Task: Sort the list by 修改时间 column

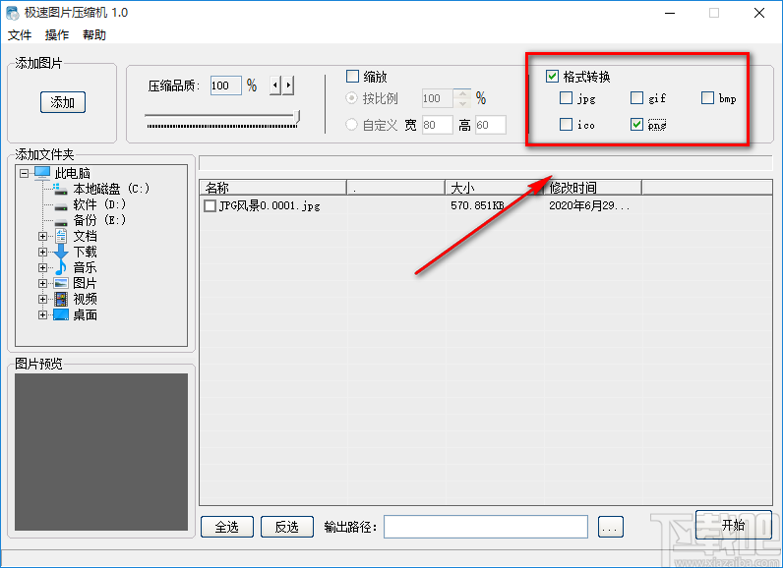Action: (x=593, y=188)
